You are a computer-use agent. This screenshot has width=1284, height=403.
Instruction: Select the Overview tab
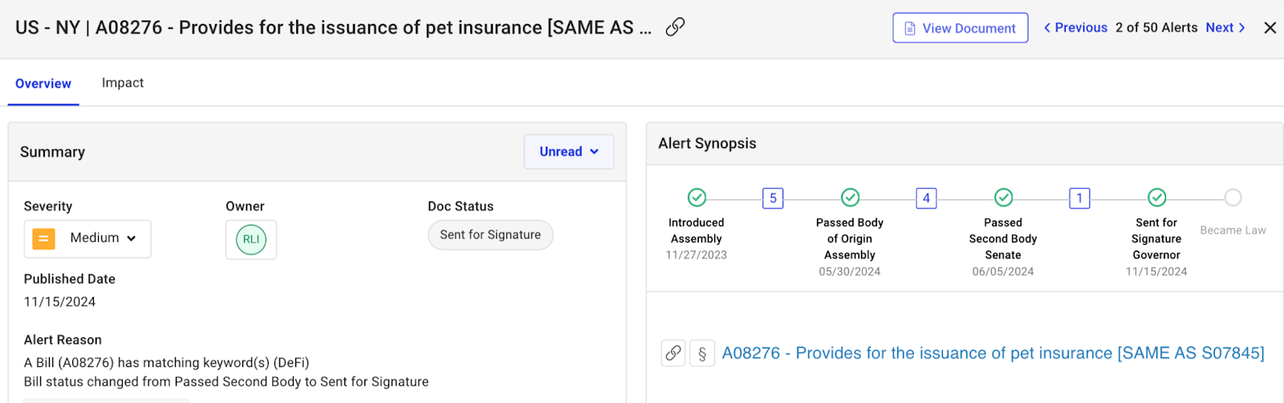coord(43,83)
